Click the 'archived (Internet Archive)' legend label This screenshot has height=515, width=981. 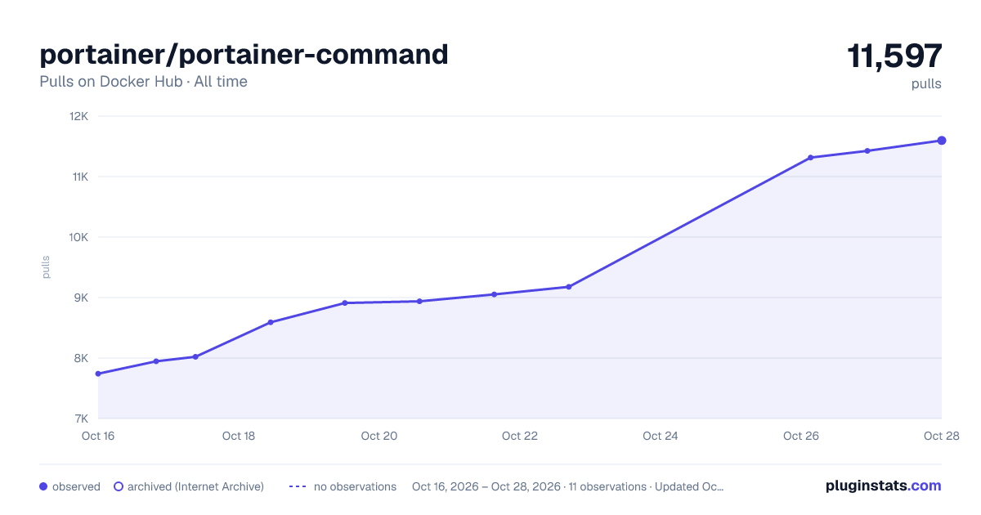click(x=195, y=486)
